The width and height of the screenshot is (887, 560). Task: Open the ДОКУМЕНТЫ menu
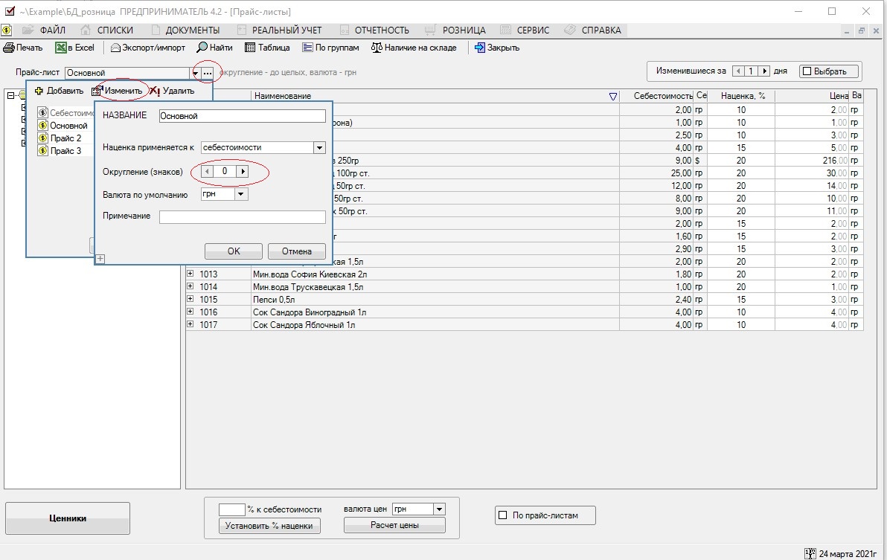192,30
